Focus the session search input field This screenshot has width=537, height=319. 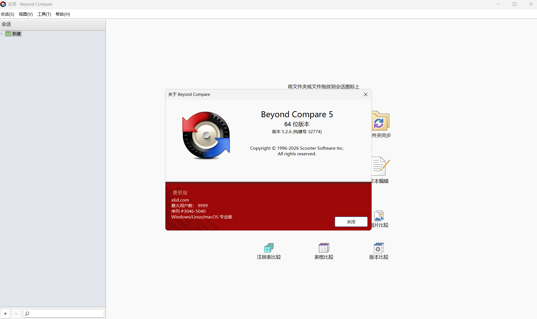pyautogui.click(x=63, y=314)
